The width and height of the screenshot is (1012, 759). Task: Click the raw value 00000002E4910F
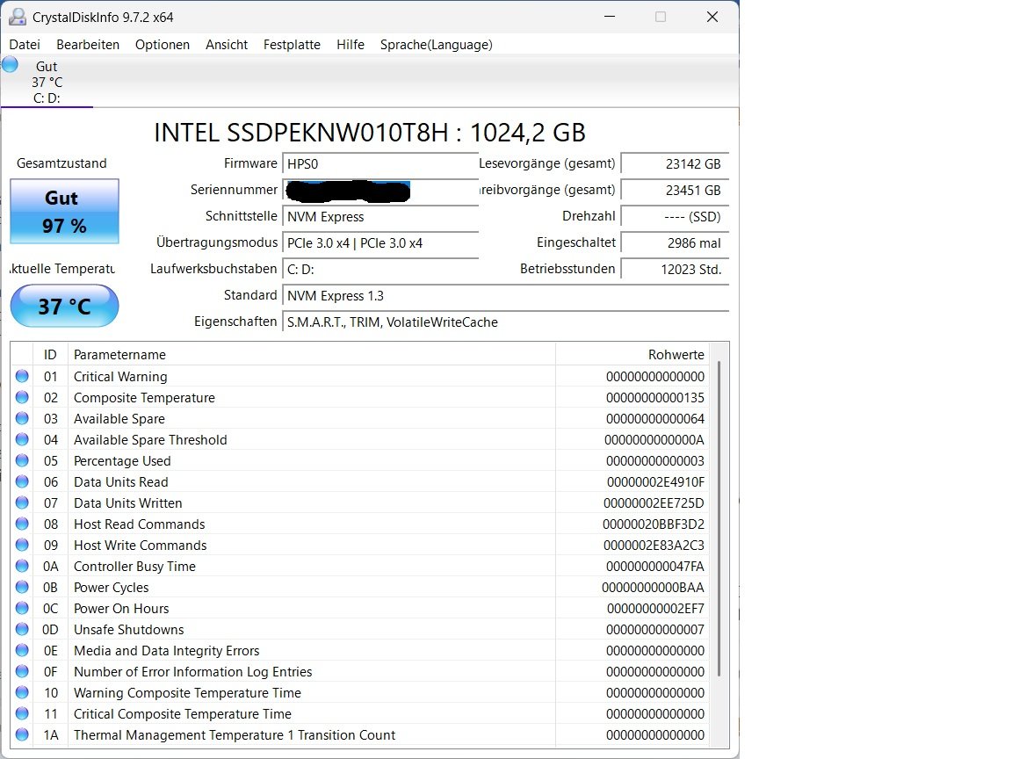[655, 482]
